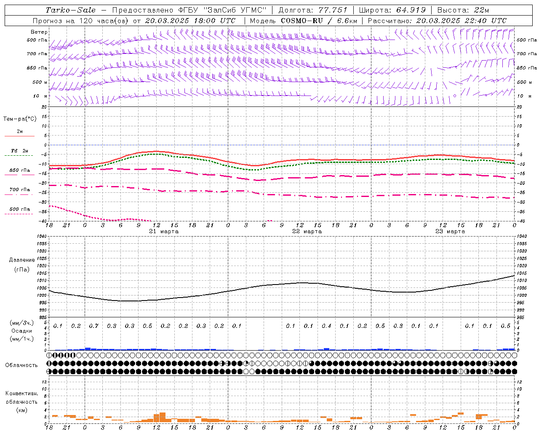
Task: Select the 700 гПа temperature legend entry
Action: (x=20, y=190)
